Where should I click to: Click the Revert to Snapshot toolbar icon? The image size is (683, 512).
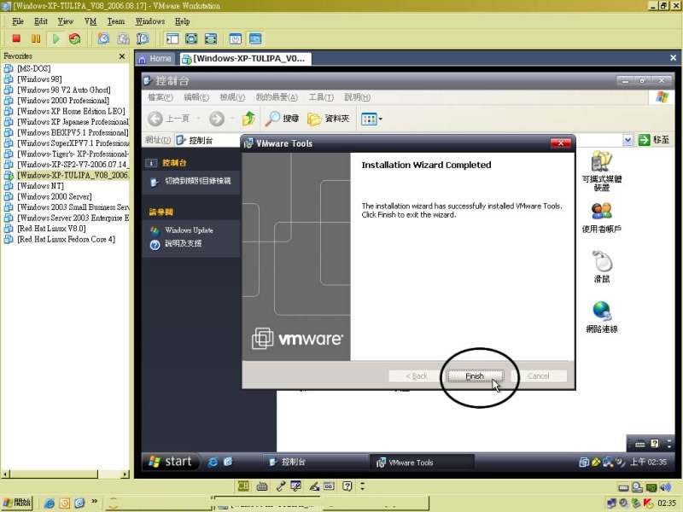coord(123,38)
